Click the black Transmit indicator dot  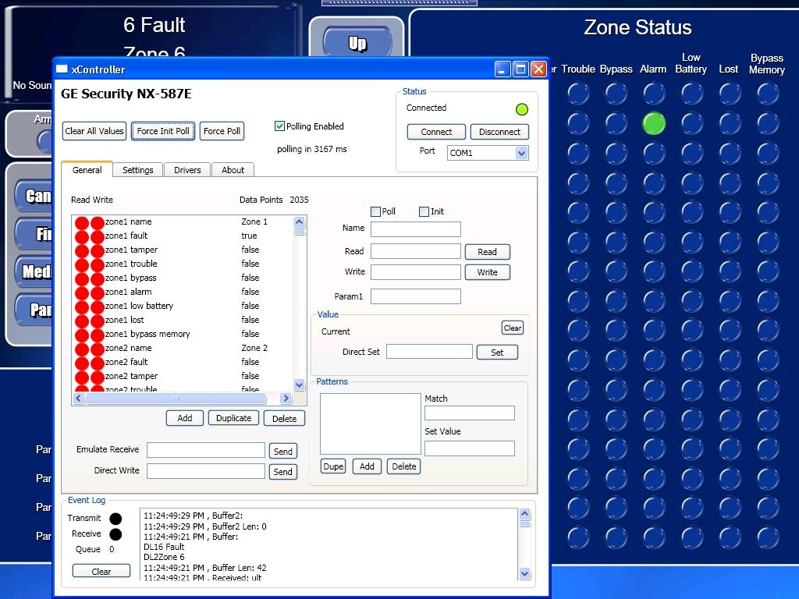pyautogui.click(x=115, y=519)
